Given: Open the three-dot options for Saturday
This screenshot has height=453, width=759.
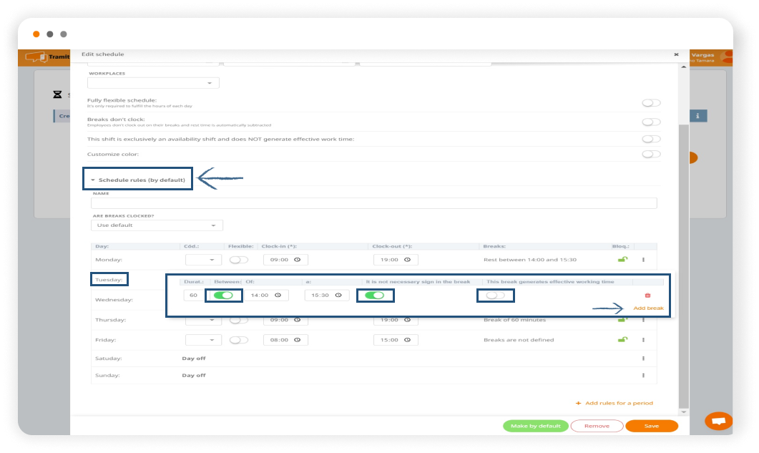Looking at the screenshot, I should (x=643, y=358).
